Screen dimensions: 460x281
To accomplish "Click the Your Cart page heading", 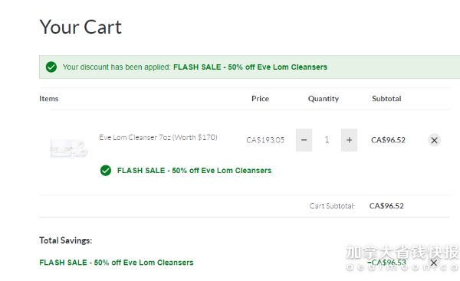I will [80, 27].
